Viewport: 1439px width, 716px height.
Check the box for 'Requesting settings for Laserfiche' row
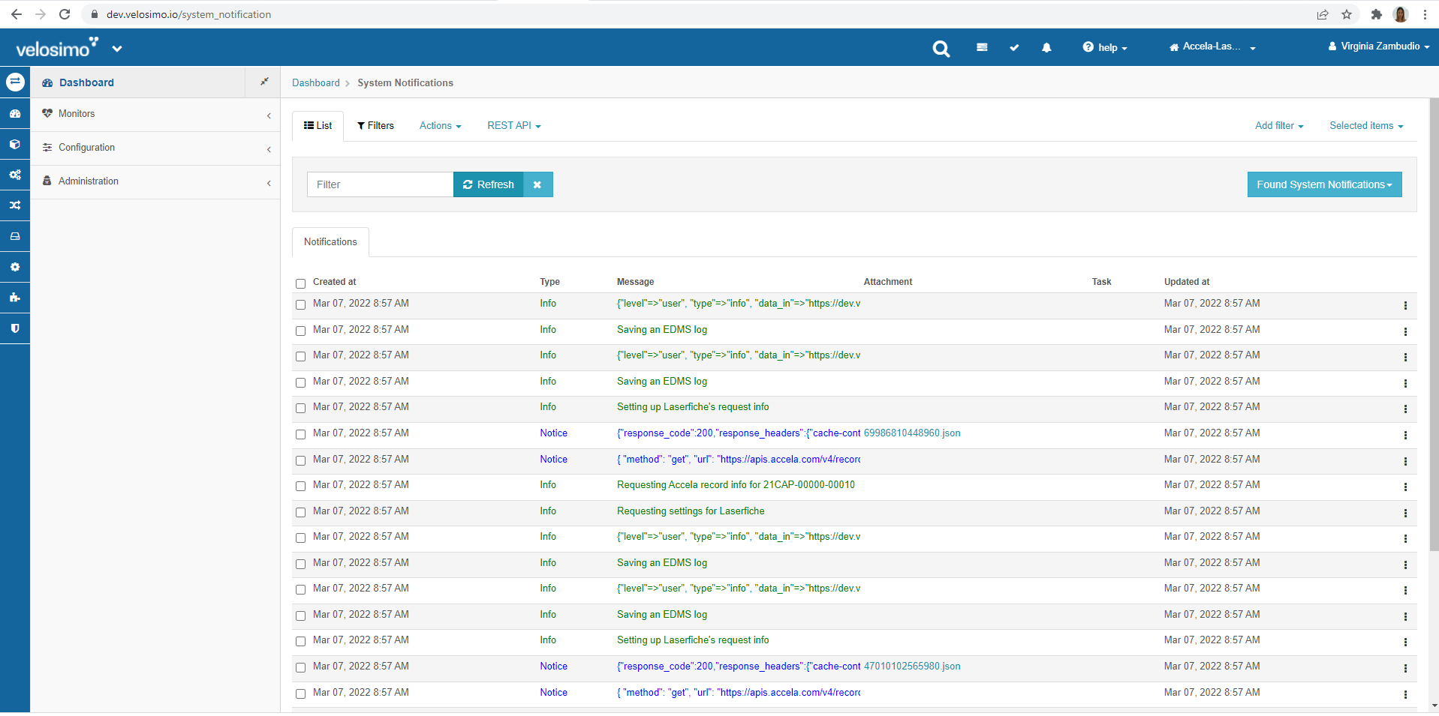tap(300, 512)
